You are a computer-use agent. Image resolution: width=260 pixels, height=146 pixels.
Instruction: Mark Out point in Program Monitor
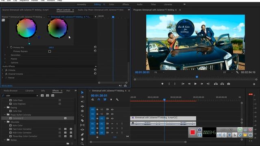pyautogui.click(x=175, y=84)
